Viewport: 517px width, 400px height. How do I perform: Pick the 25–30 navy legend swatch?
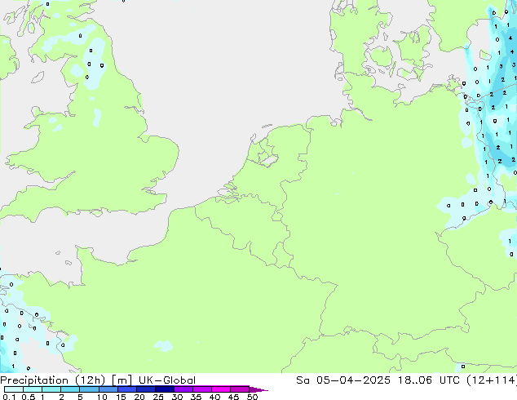pos(164,389)
